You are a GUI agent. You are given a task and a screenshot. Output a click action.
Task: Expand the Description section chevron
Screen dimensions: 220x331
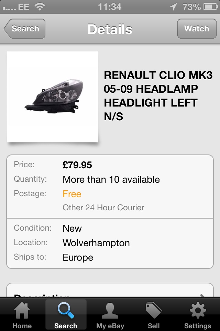(x=203, y=296)
